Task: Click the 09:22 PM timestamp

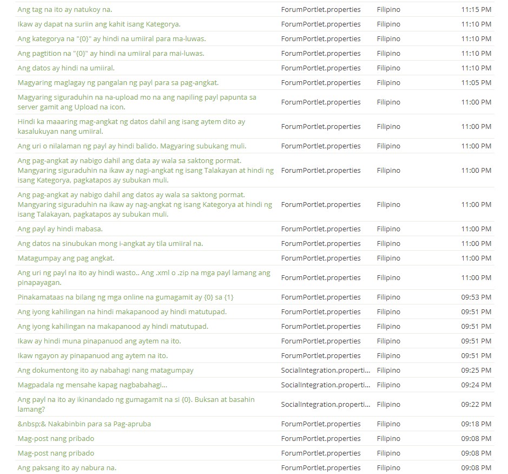Action: pyautogui.click(x=476, y=404)
